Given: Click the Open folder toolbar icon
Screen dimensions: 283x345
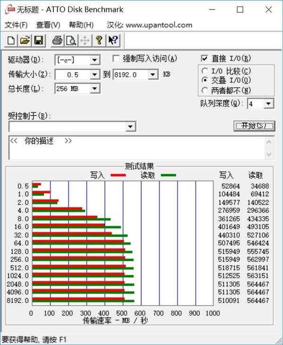Looking at the screenshot, I should coord(25,41).
